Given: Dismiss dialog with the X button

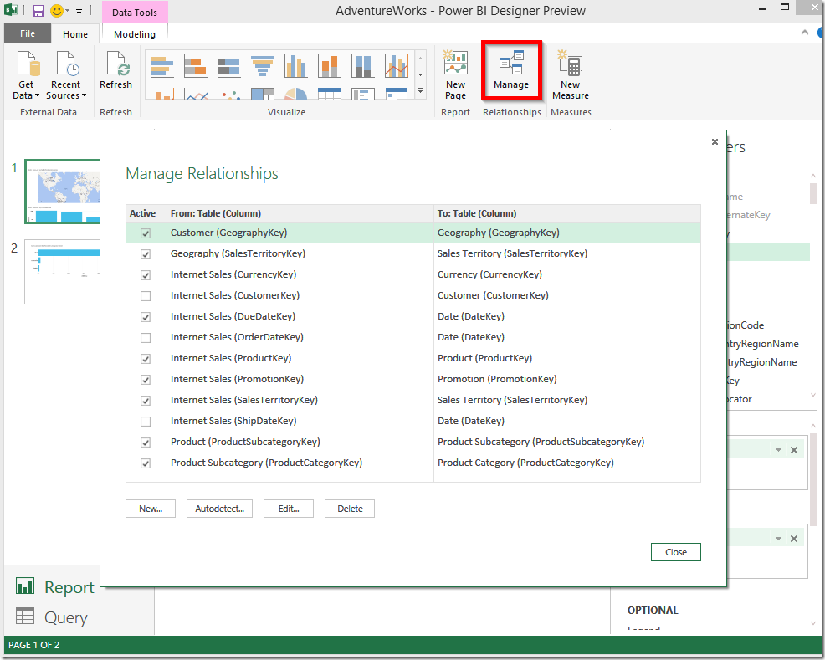Looking at the screenshot, I should click(715, 141).
